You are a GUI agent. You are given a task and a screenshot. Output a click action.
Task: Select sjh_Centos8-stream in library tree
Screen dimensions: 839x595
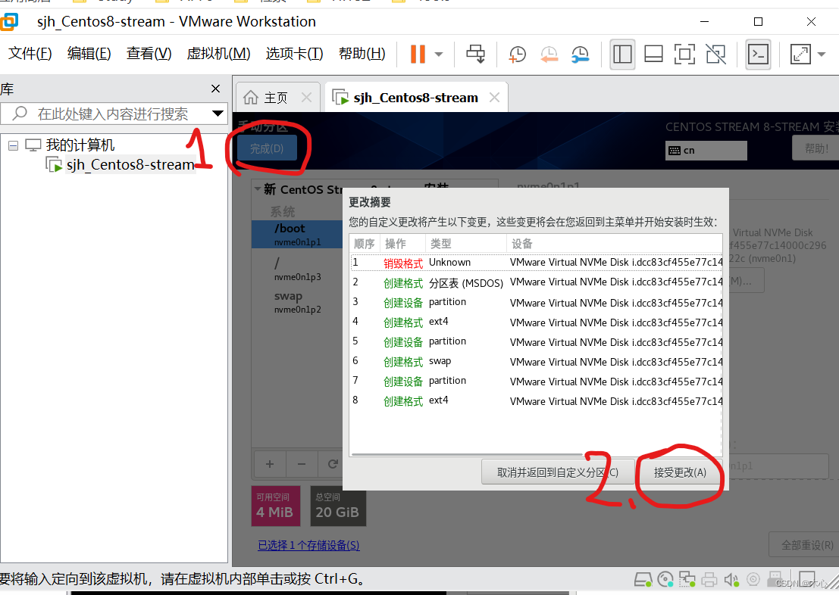tap(130, 165)
